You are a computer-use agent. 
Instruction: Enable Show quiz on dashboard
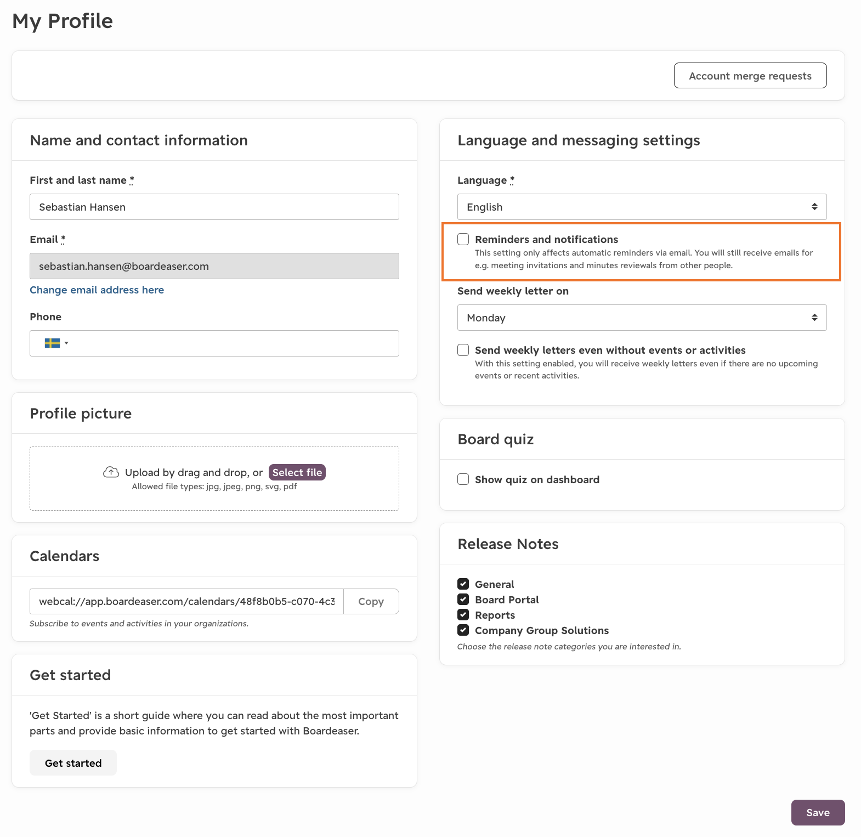click(x=463, y=479)
